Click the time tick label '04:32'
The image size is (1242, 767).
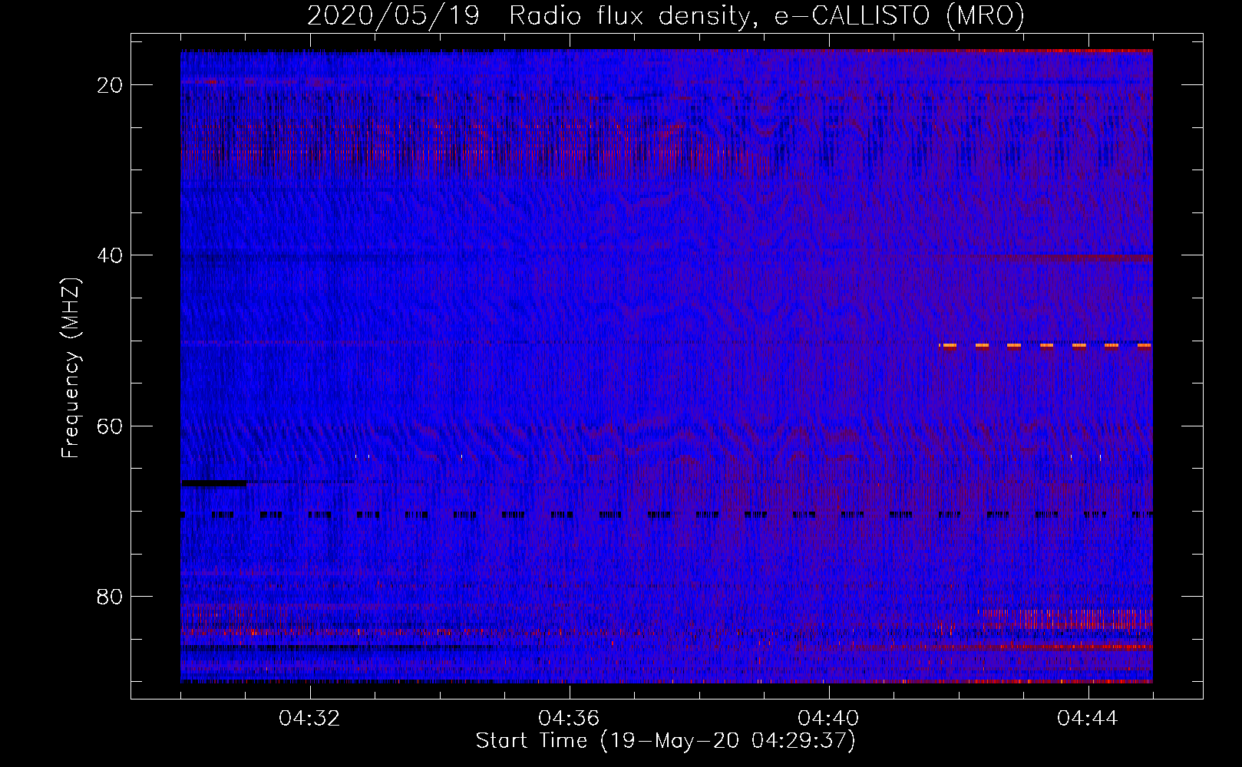(x=310, y=719)
